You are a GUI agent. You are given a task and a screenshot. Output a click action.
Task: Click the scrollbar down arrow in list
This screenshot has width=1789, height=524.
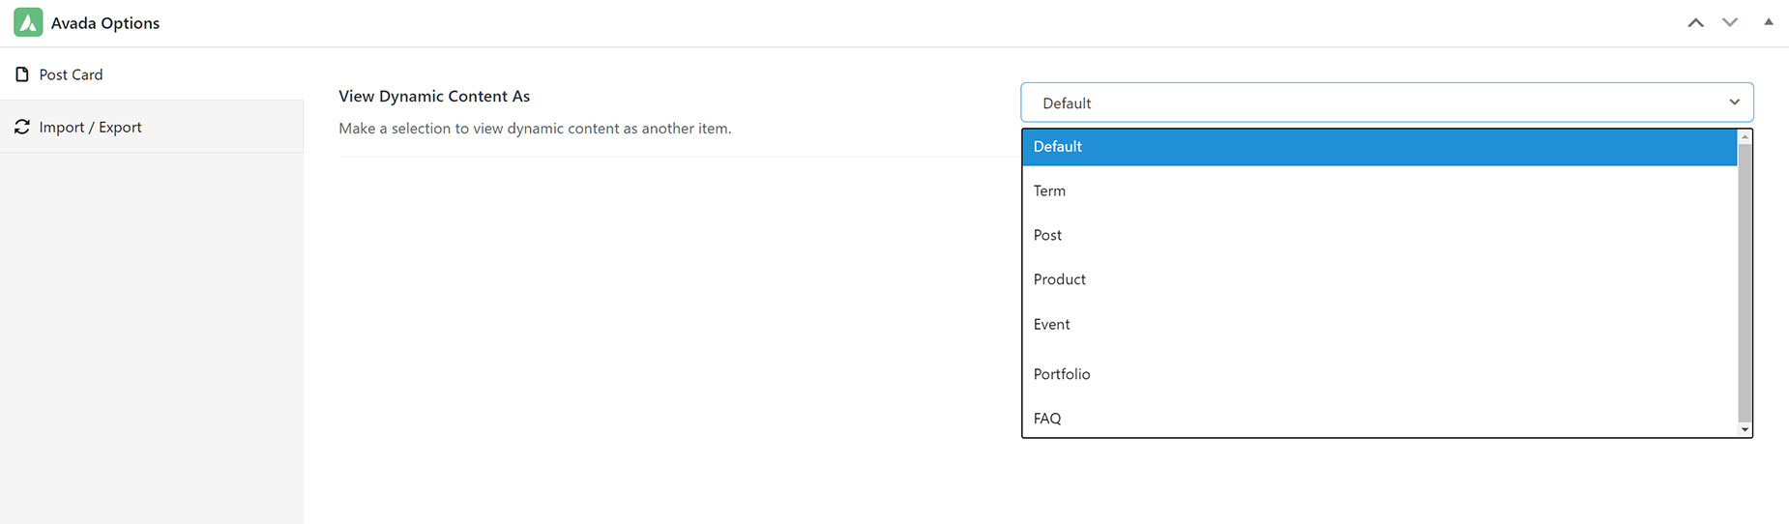click(x=1745, y=429)
